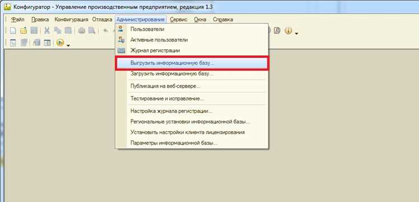This screenshot has width=419, height=202.
Task: Open the Конфигурация menu
Action: point(71,20)
